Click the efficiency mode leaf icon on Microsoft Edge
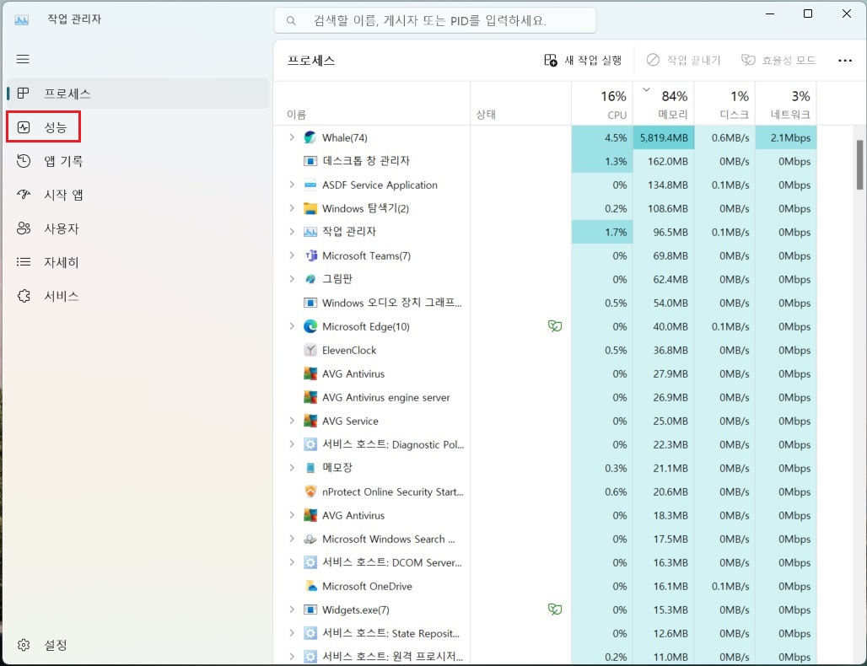Image resolution: width=867 pixels, height=666 pixels. click(555, 326)
